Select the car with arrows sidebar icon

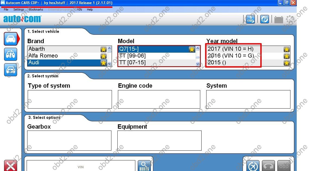[x=11, y=70]
